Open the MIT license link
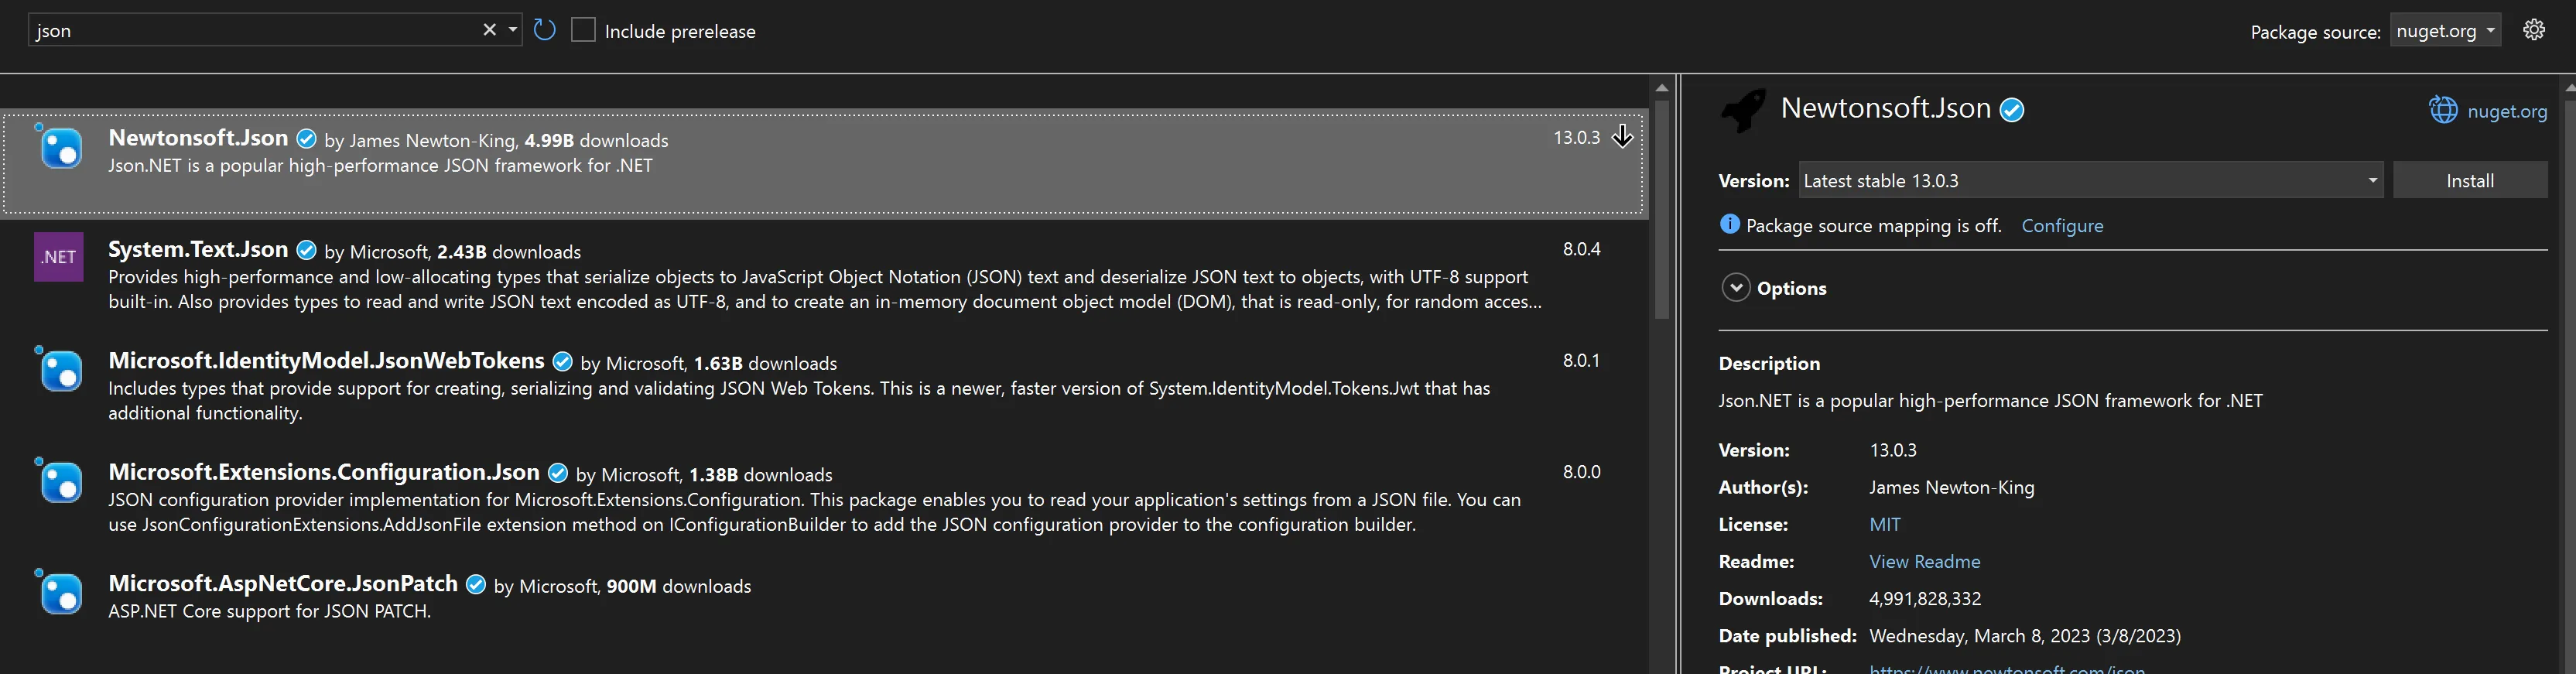This screenshot has width=2576, height=674. 1884,524
